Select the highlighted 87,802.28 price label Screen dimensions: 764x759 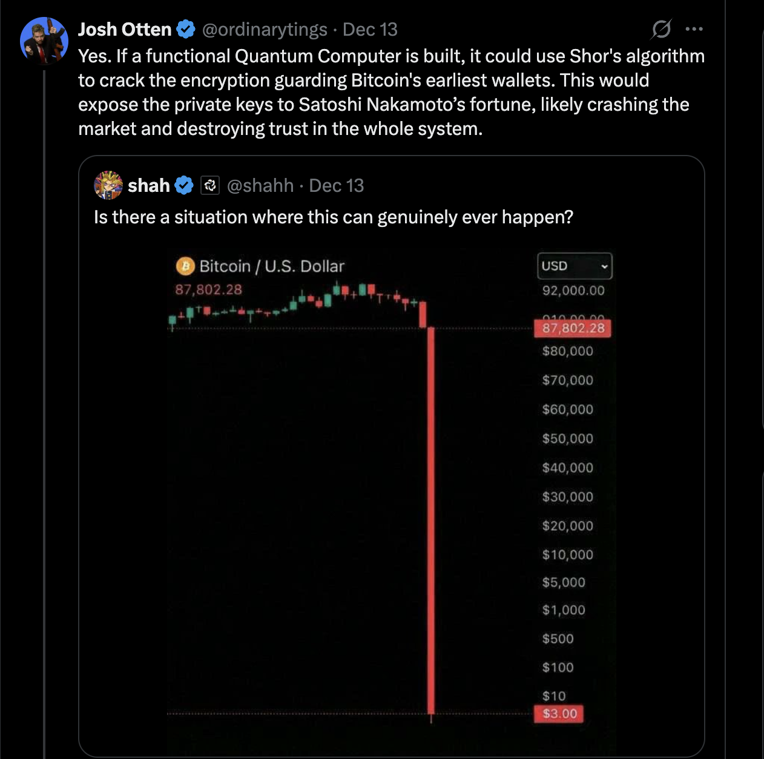pos(571,329)
